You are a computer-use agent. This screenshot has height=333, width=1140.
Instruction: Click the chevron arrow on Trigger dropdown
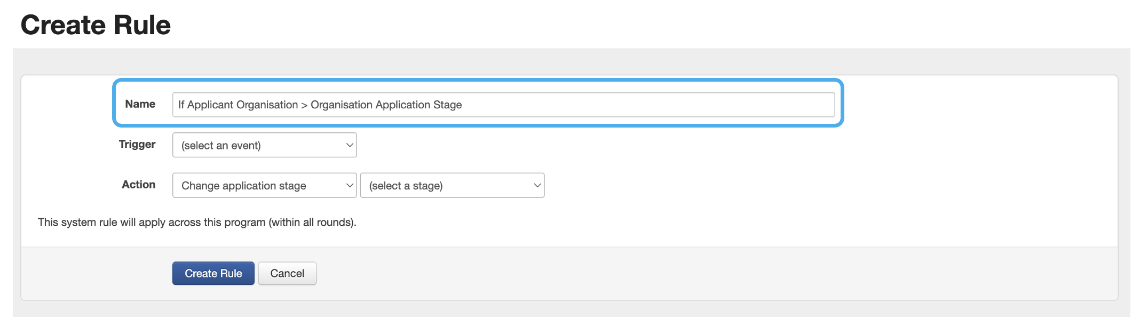[x=350, y=145]
